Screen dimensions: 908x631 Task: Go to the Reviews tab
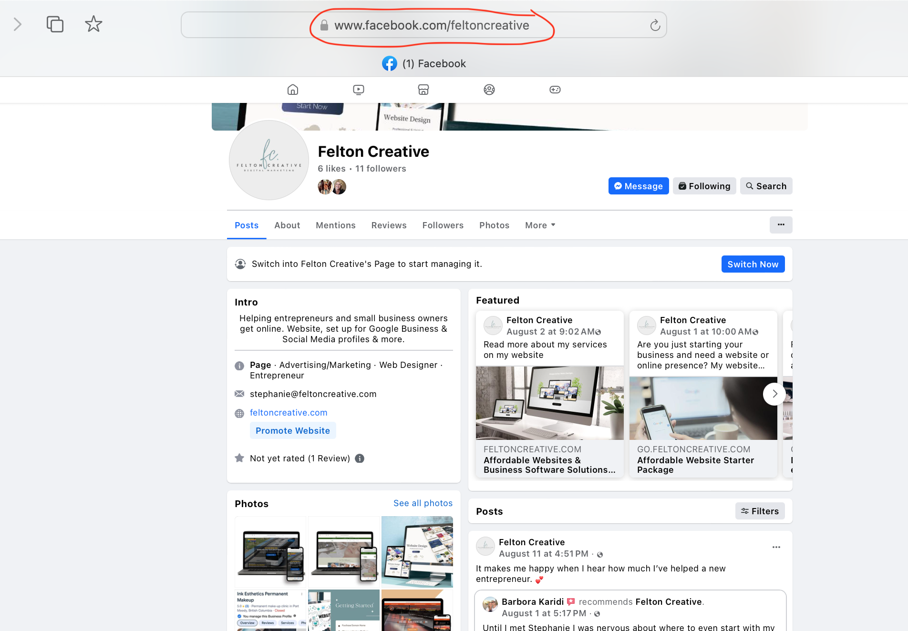coord(389,225)
